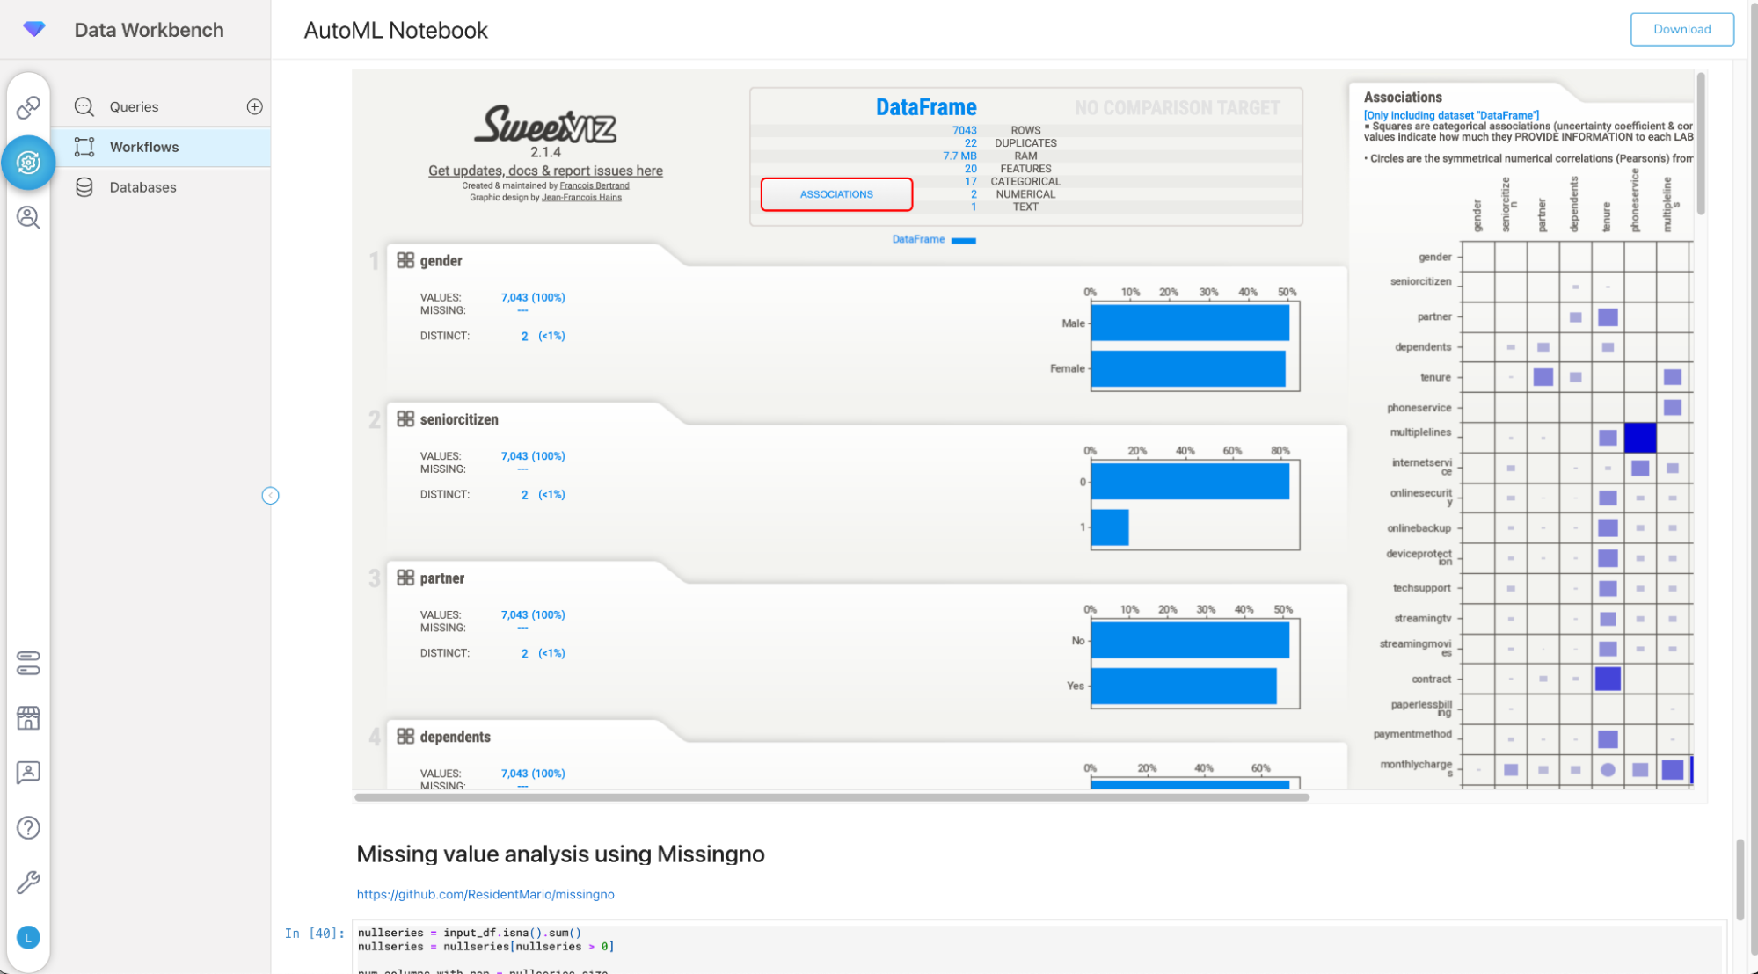The width and height of the screenshot is (1758, 974).
Task: Click the horizontal scrollbar under report
Action: pos(831,797)
